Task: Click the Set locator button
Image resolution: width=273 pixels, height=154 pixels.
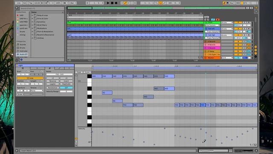Action: 206,17
